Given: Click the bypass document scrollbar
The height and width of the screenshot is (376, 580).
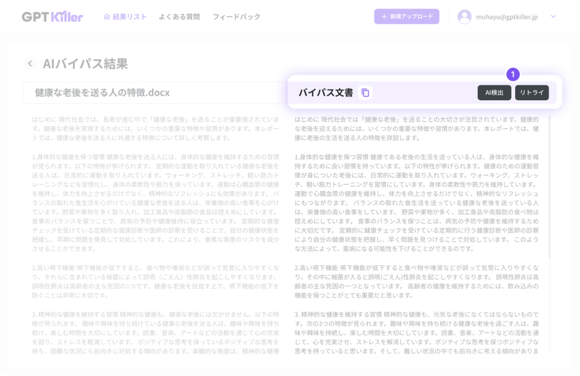Looking at the screenshot, I should coord(549,187).
